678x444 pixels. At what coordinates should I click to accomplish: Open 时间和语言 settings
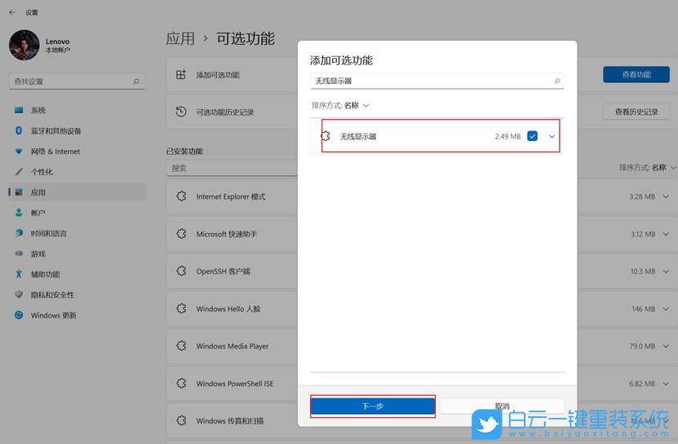[77, 233]
